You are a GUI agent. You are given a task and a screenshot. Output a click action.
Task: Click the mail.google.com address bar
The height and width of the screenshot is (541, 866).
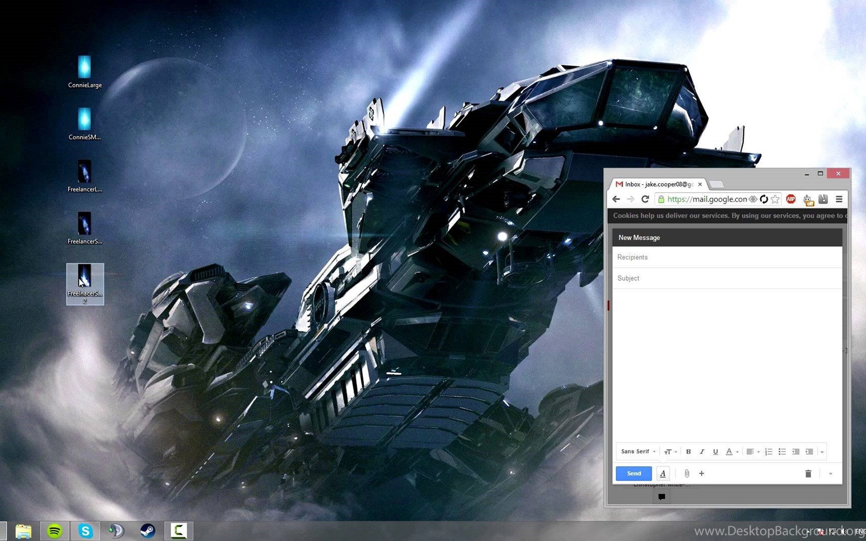pos(707,199)
